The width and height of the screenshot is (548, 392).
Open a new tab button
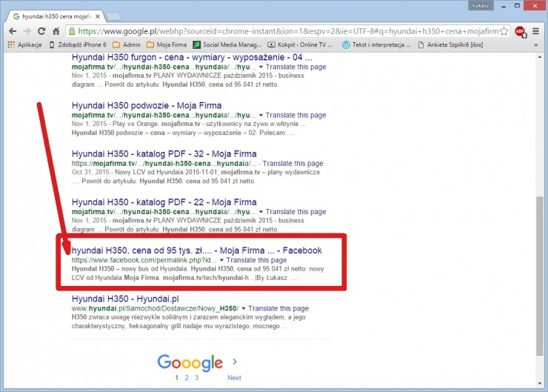[x=113, y=16]
